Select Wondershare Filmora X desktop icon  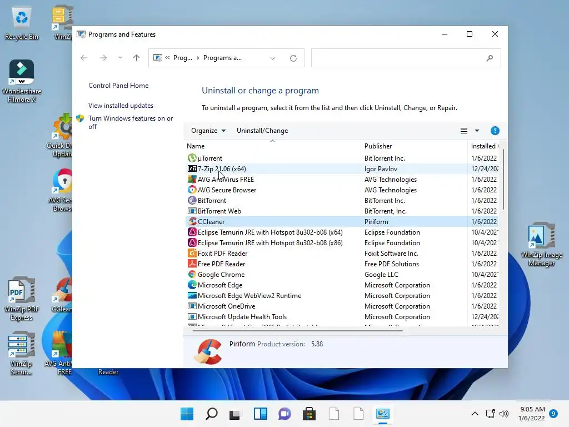tap(22, 81)
